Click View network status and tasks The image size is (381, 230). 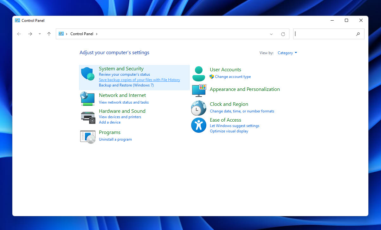click(124, 102)
